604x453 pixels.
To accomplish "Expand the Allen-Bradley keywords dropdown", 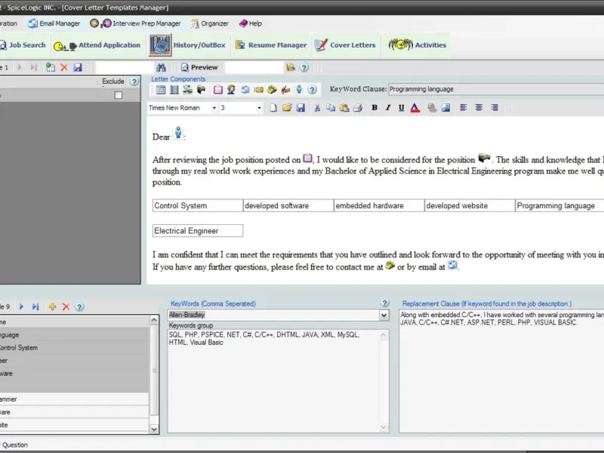I will pyautogui.click(x=384, y=316).
